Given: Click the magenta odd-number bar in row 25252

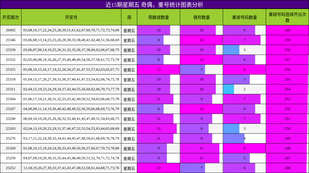Looking at the screenshot, I should coord(158,168).
